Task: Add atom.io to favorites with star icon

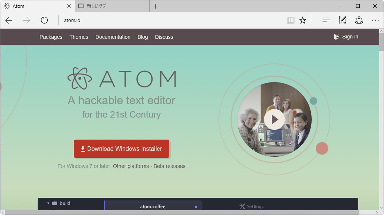Action: (x=303, y=21)
